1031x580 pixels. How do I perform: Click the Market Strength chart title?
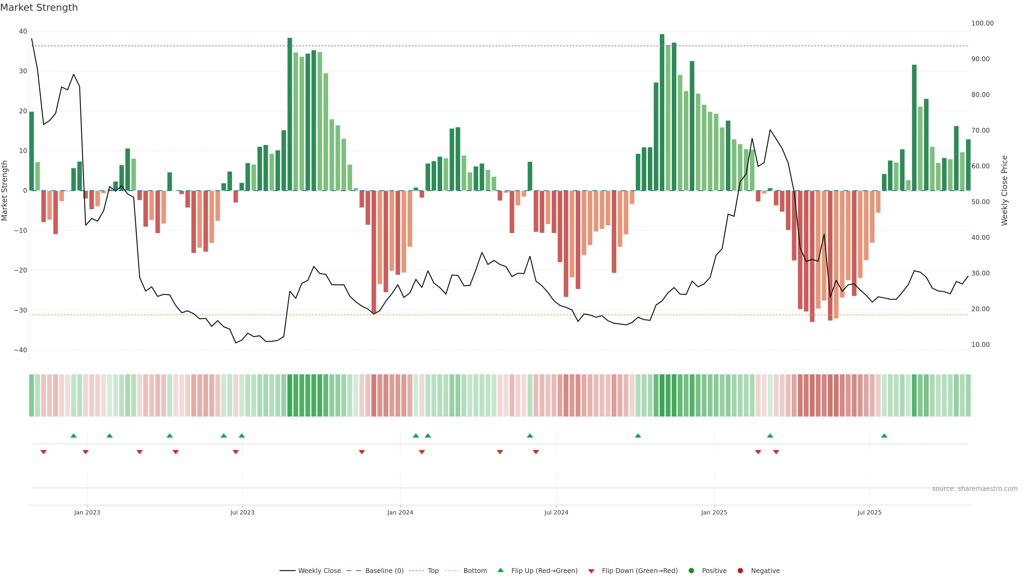[x=39, y=8]
